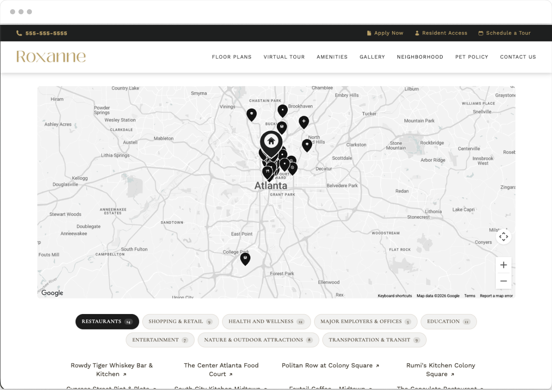This screenshot has height=390, width=552.
Task: Zoom in on the map
Action: click(x=504, y=265)
